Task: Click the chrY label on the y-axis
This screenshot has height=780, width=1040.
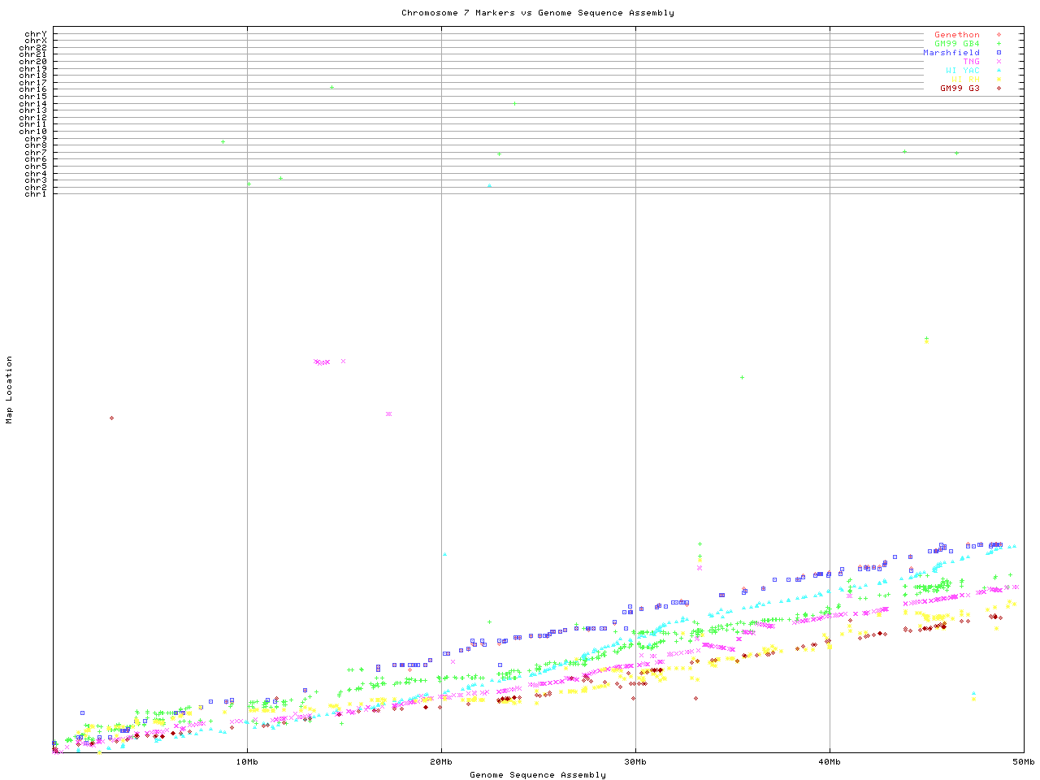Action: (x=35, y=34)
